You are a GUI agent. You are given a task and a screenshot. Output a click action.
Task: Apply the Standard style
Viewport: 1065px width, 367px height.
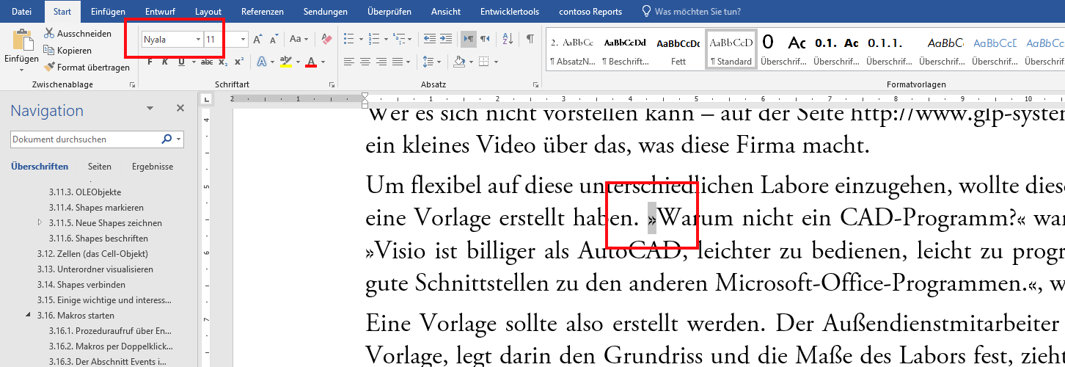[731, 49]
